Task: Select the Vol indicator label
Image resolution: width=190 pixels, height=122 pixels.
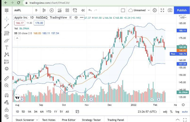Action: (16, 29)
